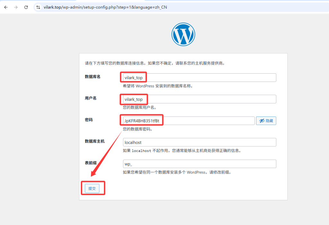The height and width of the screenshot is (225, 329).
Task: Click into the 数据库名 field
Action: (x=199, y=77)
